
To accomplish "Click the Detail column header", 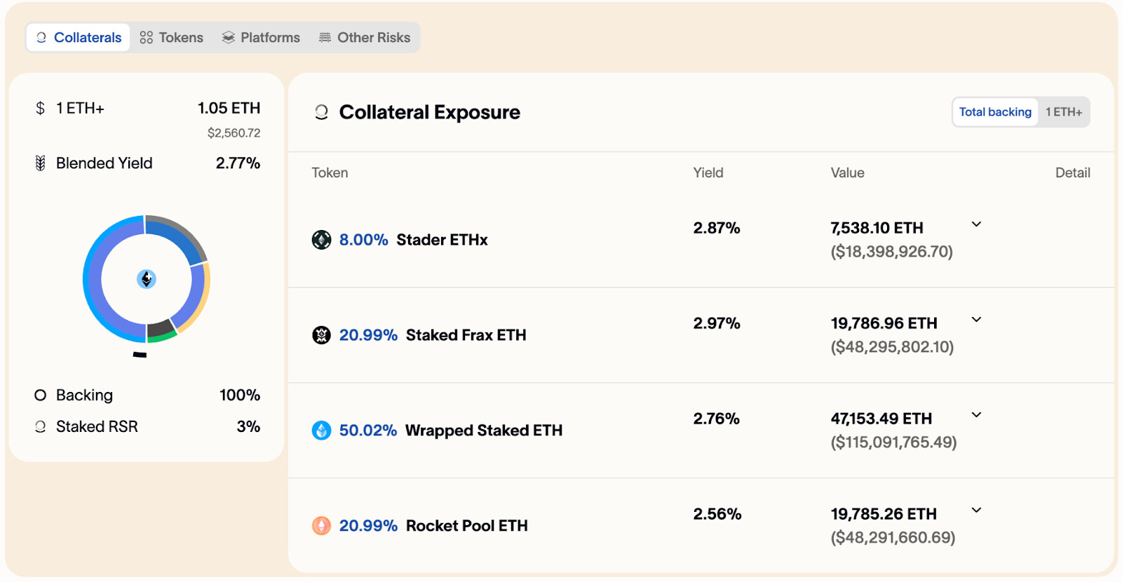I will pyautogui.click(x=1072, y=172).
